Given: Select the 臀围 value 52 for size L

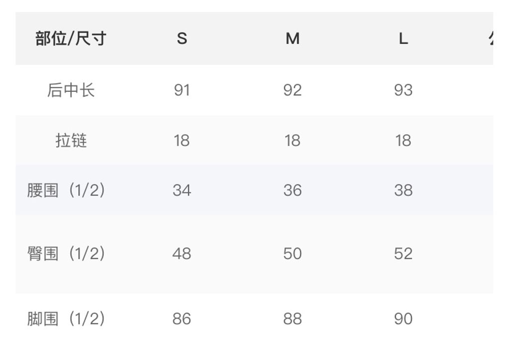Looking at the screenshot, I should click(403, 254).
